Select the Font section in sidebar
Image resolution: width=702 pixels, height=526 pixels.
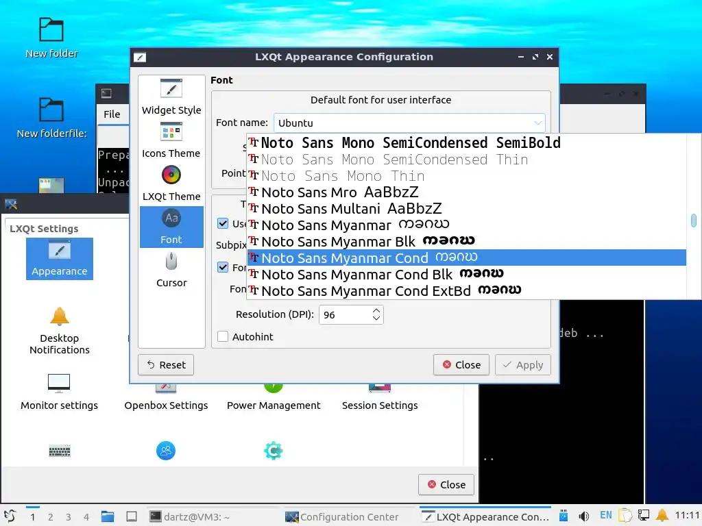pyautogui.click(x=171, y=227)
